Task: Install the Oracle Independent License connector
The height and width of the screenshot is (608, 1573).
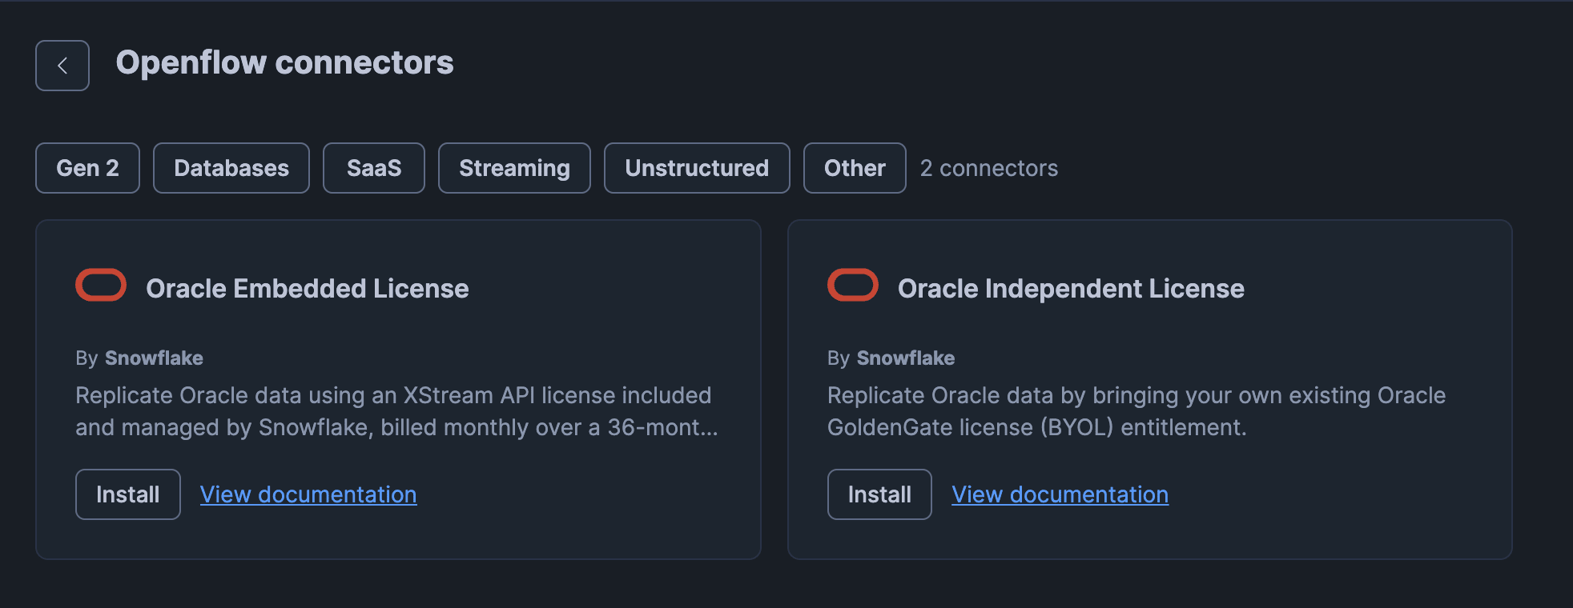Action: pos(879,494)
